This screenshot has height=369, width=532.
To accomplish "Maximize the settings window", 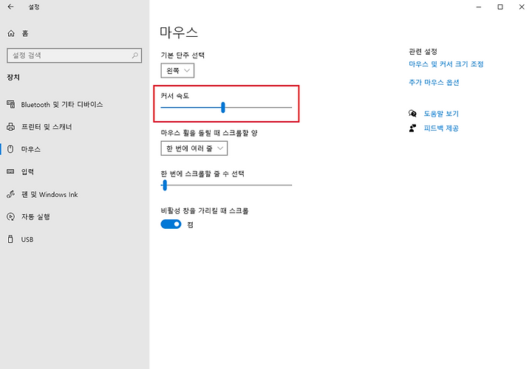I will 500,7.
